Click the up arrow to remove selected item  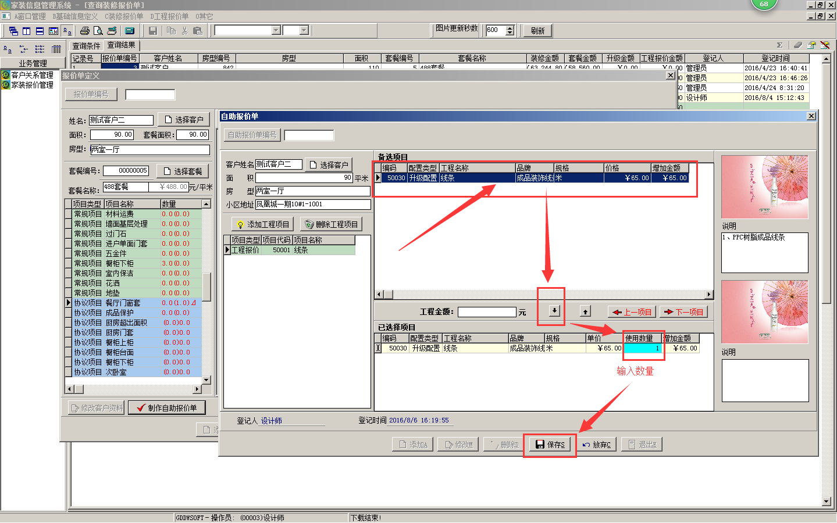tap(586, 311)
